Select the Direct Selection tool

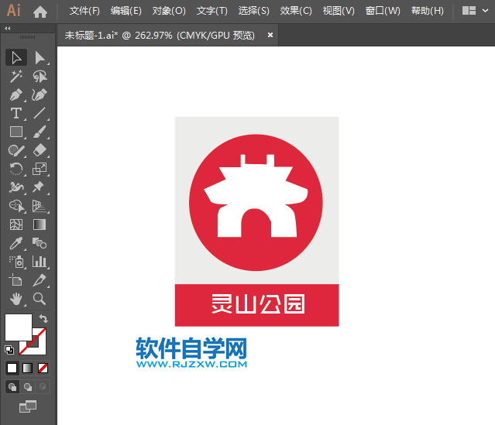click(40, 58)
